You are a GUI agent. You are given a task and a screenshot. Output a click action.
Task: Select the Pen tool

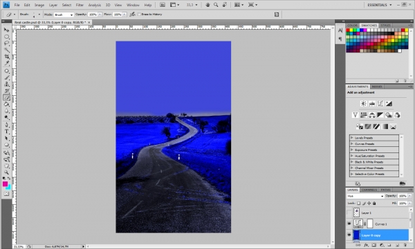6,125
